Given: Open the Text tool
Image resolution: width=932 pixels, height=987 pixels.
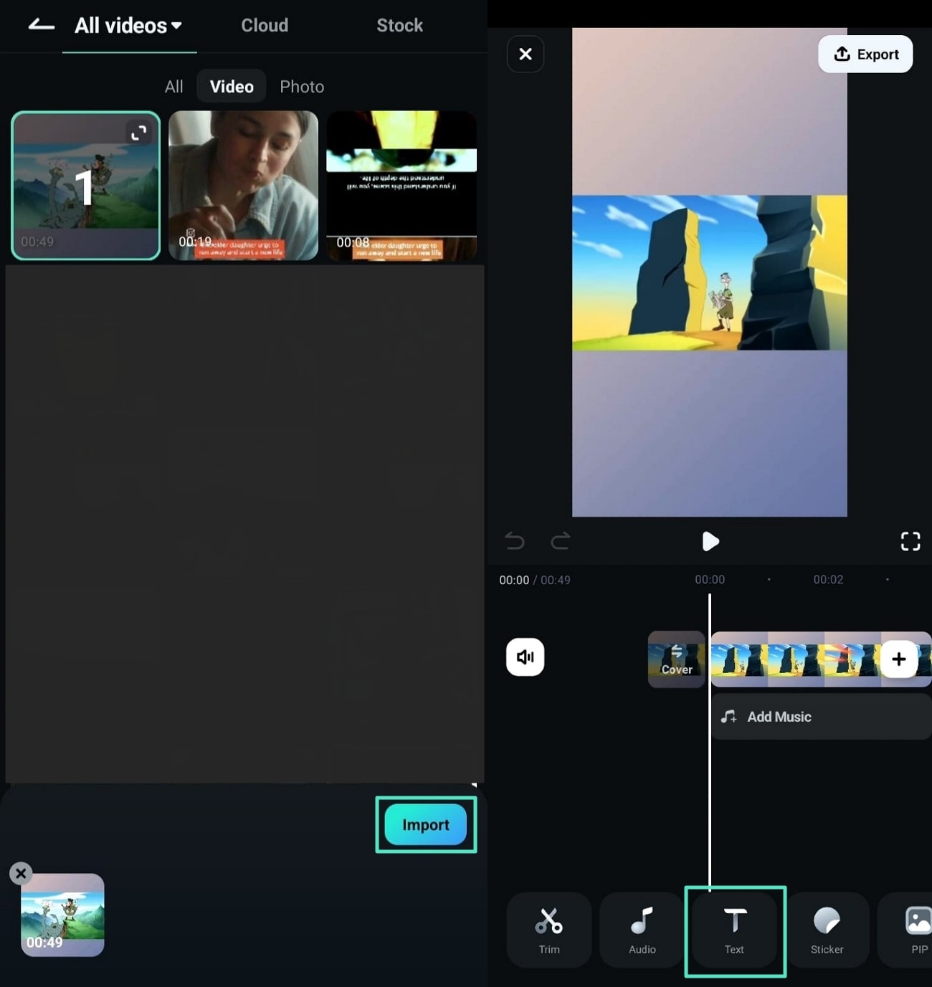Looking at the screenshot, I should (735, 930).
